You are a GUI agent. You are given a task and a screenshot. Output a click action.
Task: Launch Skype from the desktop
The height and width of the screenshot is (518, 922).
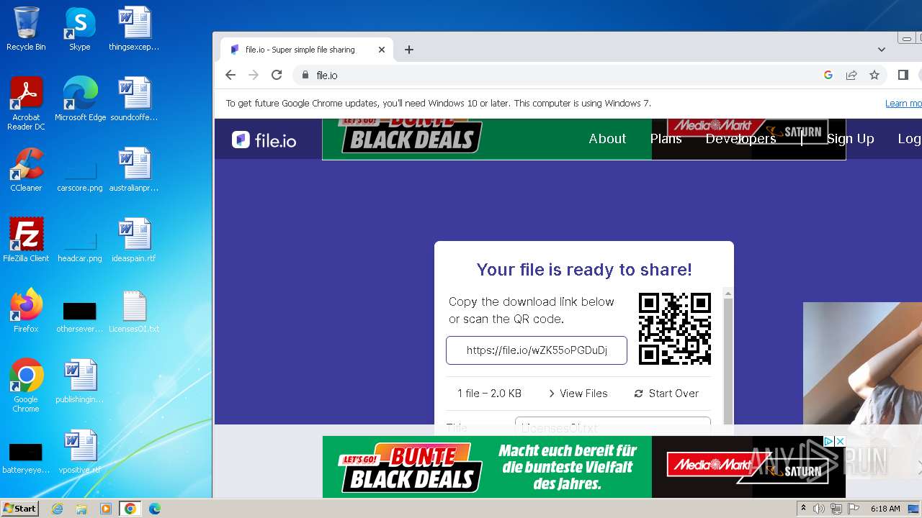point(80,29)
